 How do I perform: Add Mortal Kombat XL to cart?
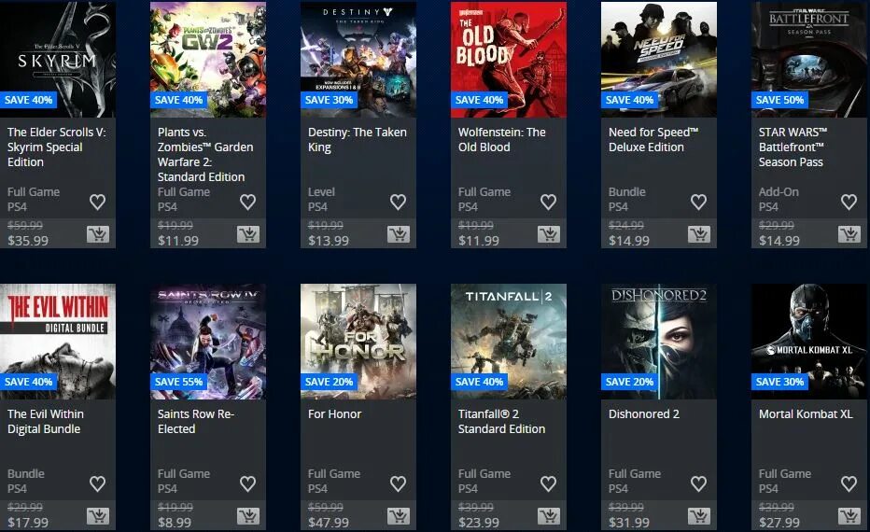pos(849,516)
